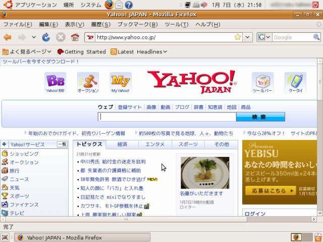323x242 pixels.
Task: Click the shopping bag icon beside ショッピング
Action: (x=5, y=153)
